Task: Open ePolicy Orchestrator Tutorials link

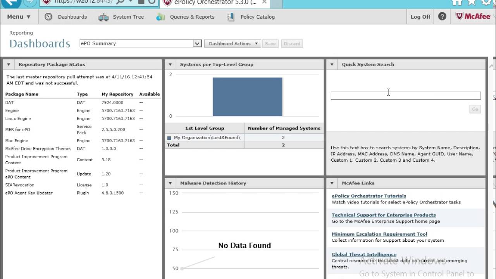Action: pos(369,196)
